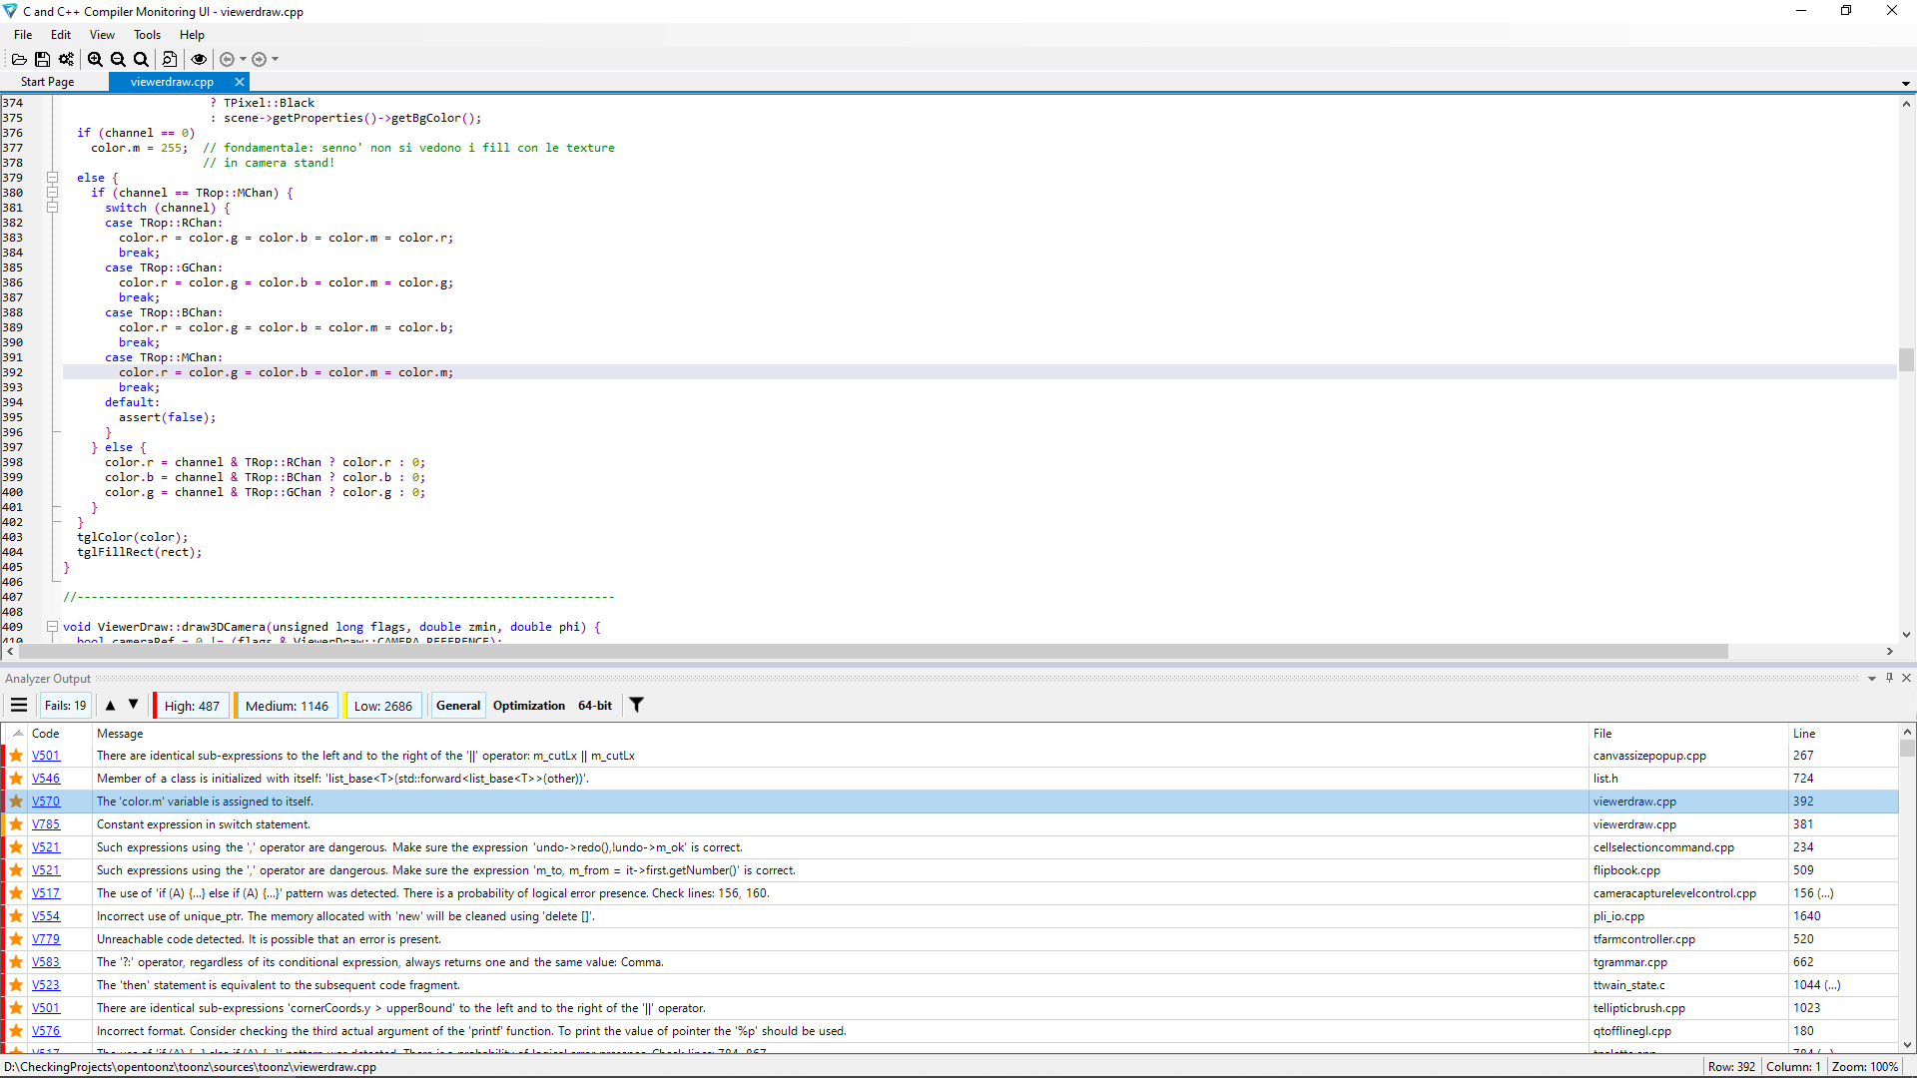Switch to the Start Page tab
Image resolution: width=1917 pixels, height=1078 pixels.
click(47, 82)
